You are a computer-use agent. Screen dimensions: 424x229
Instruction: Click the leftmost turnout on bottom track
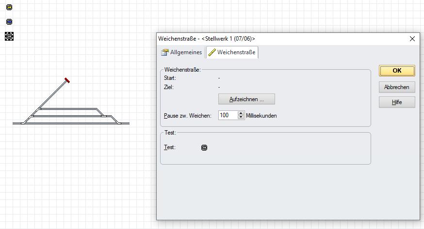[23, 123]
